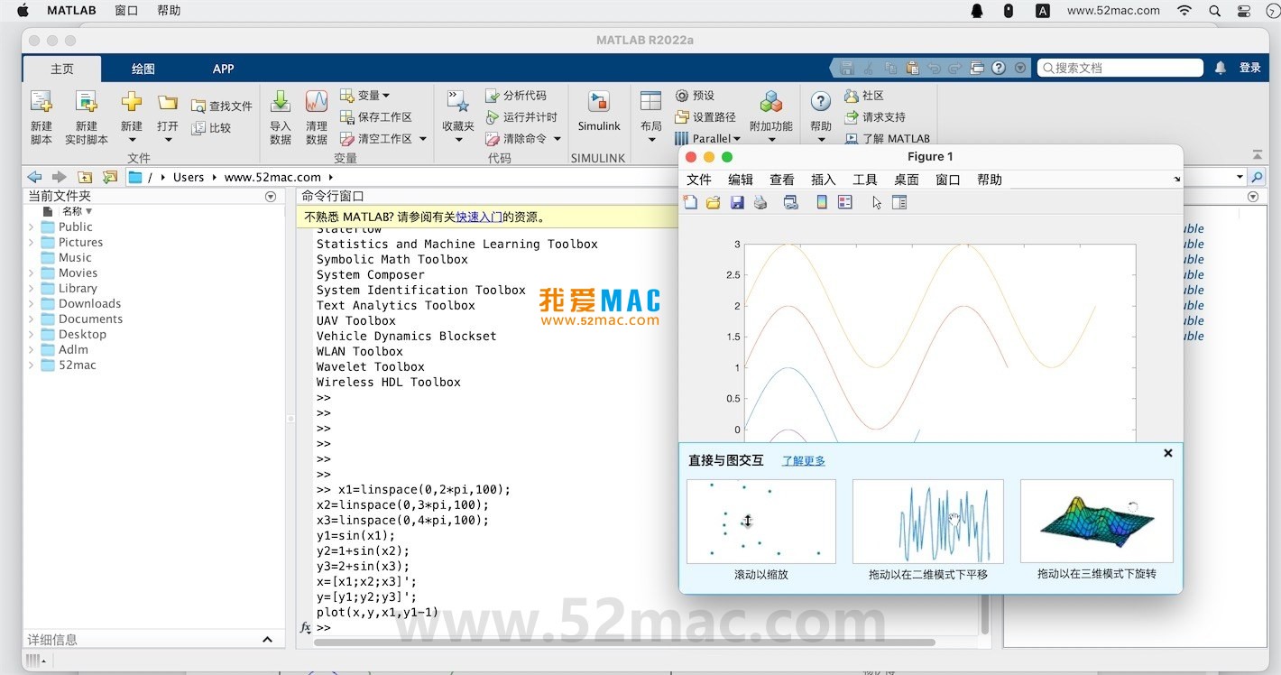
Task: Click the Command Window horizontal scrollbar
Action: click(x=624, y=643)
